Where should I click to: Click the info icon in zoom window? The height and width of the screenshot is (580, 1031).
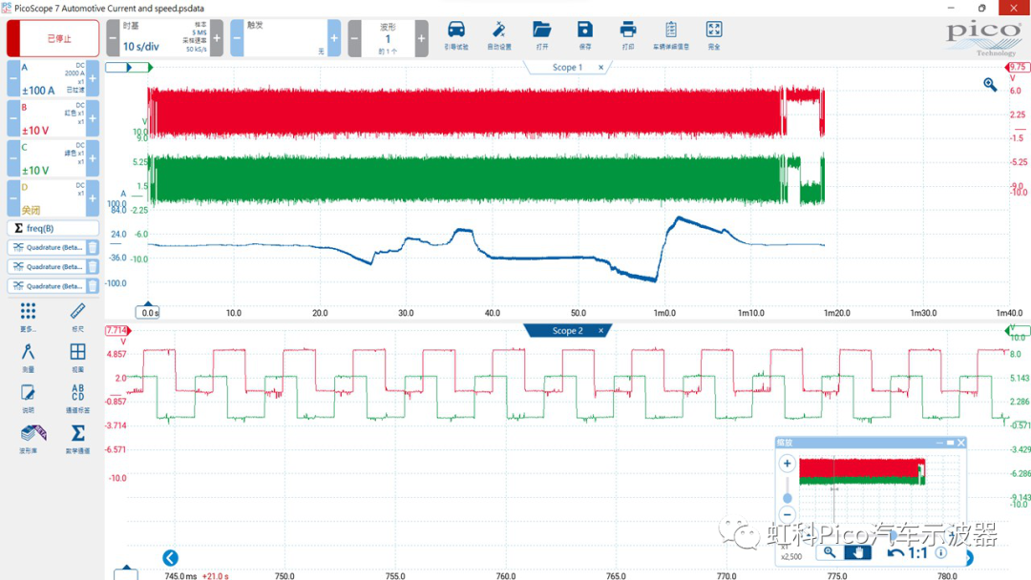pos(941,552)
